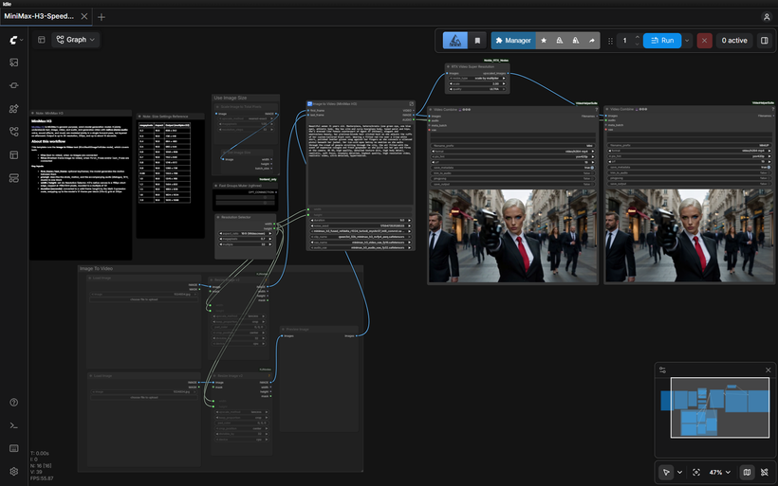Click the share arrow icon

tap(591, 41)
